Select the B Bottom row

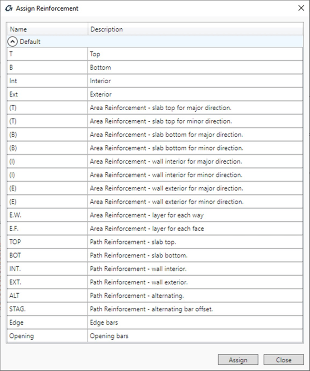154,68
